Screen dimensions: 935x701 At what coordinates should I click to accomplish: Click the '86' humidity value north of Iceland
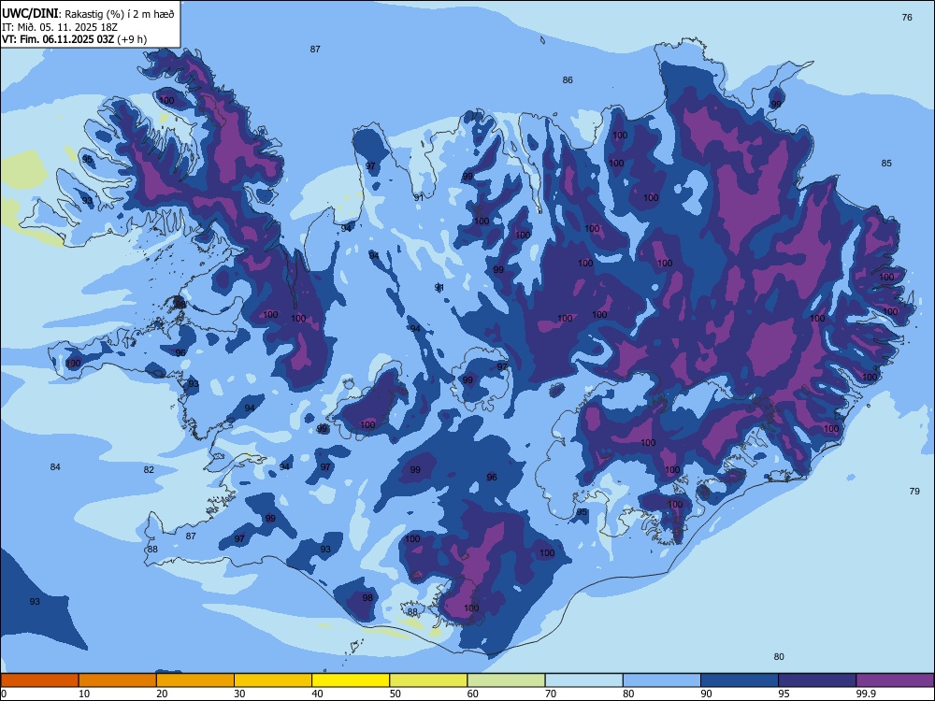(568, 79)
